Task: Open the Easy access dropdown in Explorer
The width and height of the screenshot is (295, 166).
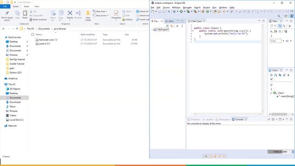Action: tap(101, 16)
